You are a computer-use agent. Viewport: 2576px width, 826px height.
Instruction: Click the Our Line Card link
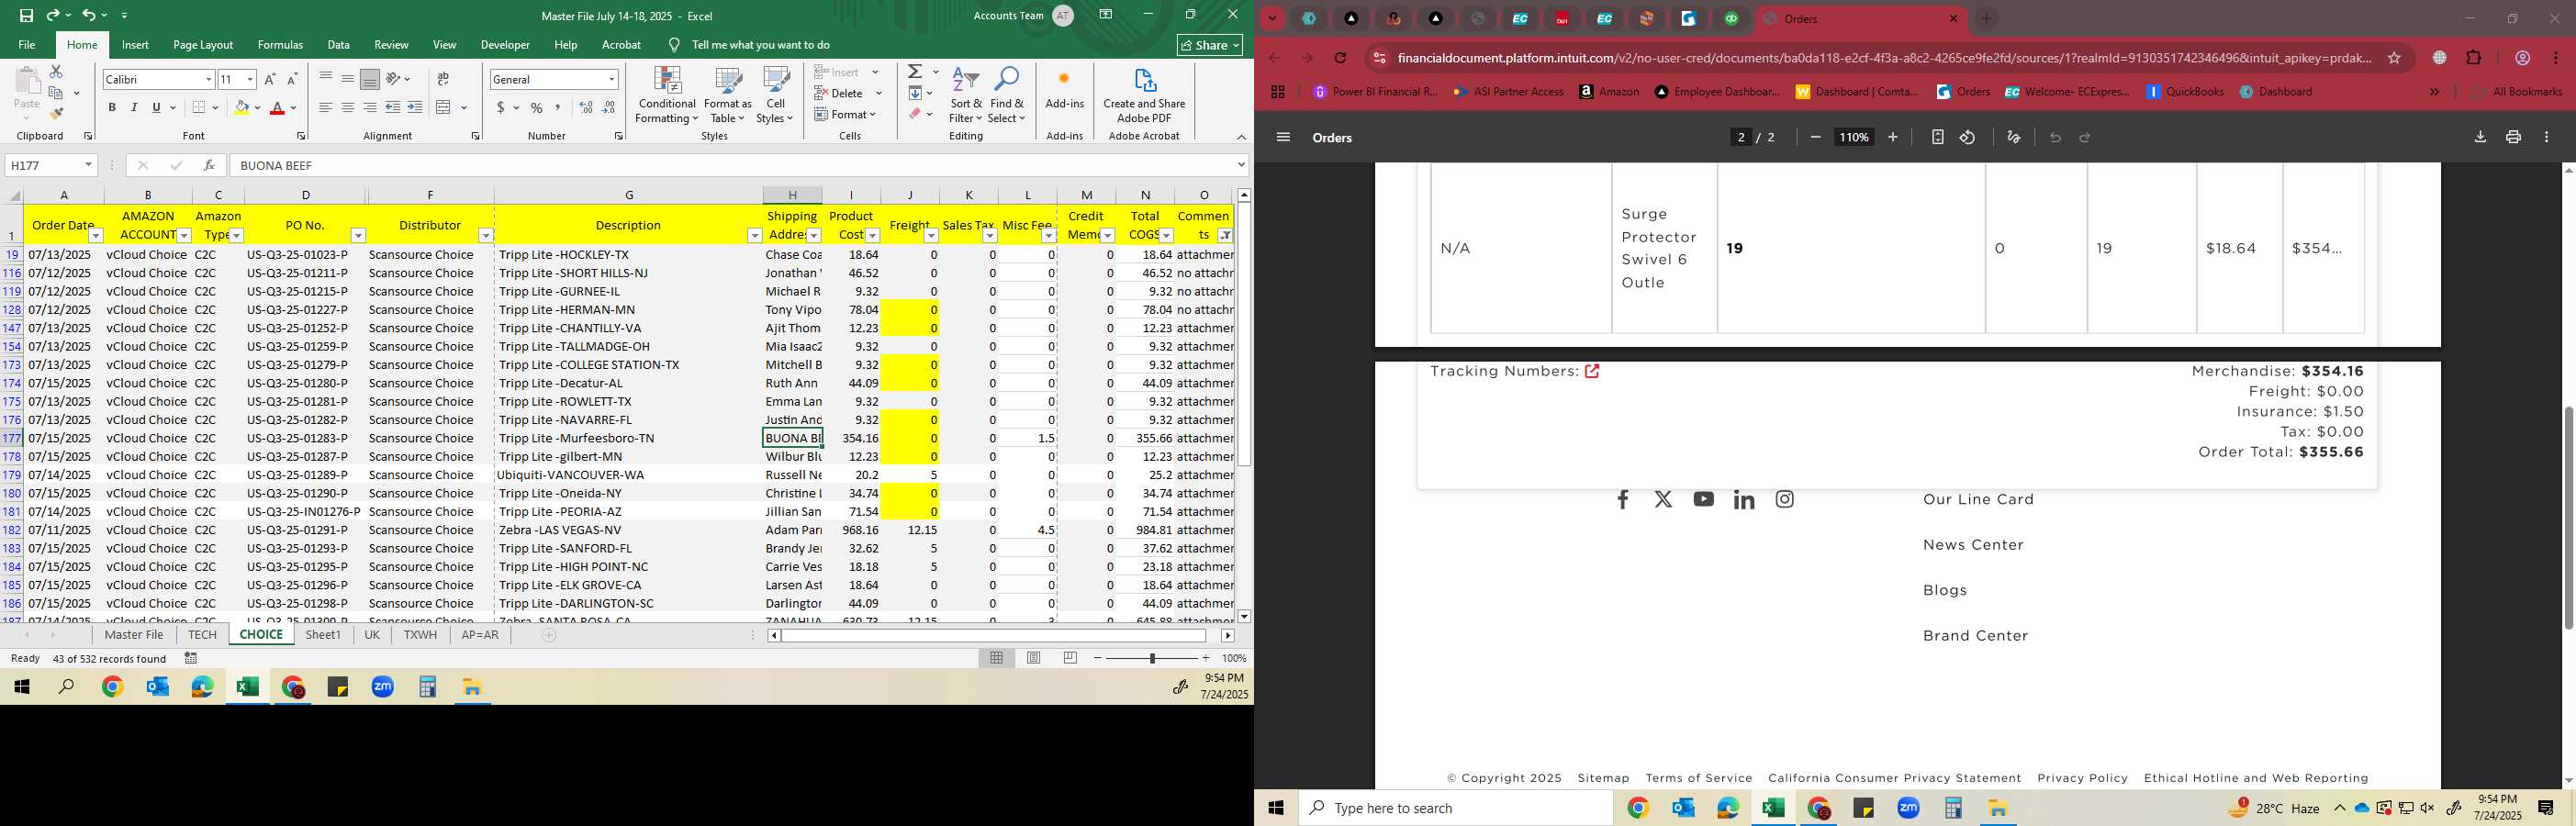coord(1978,499)
